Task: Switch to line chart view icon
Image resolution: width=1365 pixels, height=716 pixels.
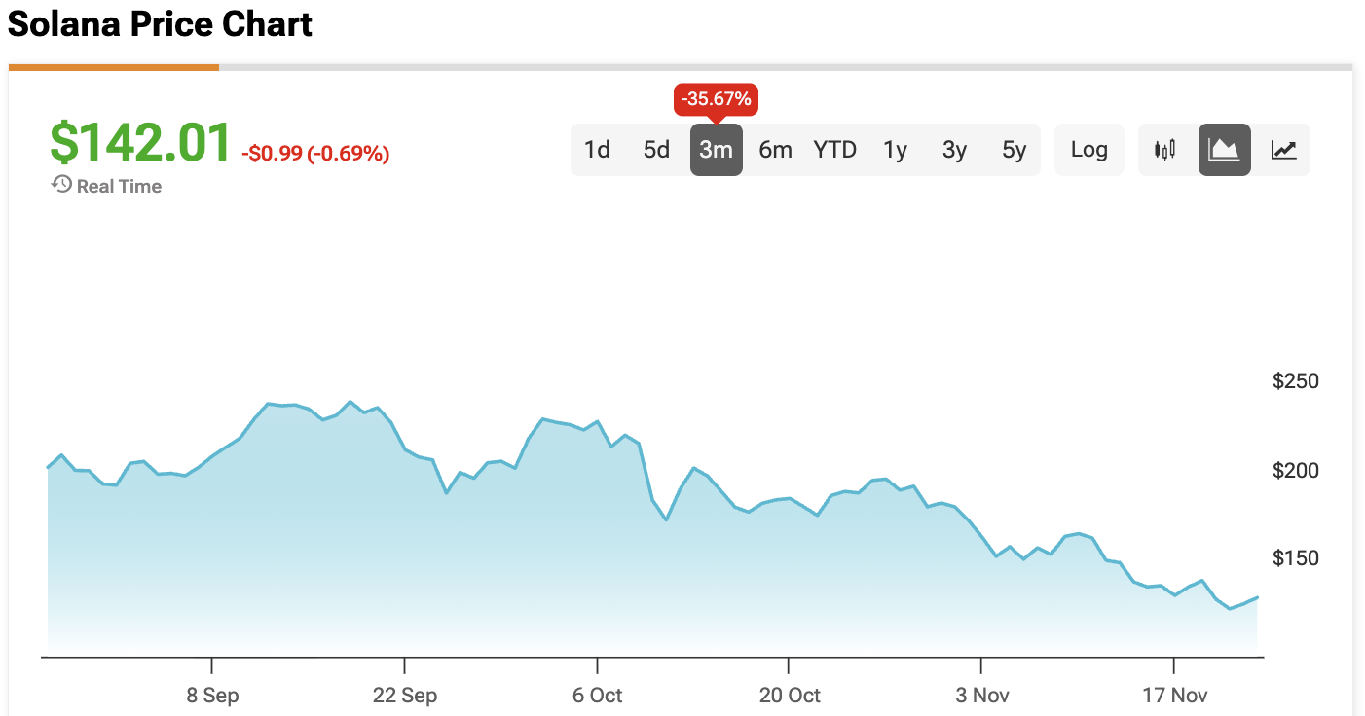Action: coord(1283,150)
